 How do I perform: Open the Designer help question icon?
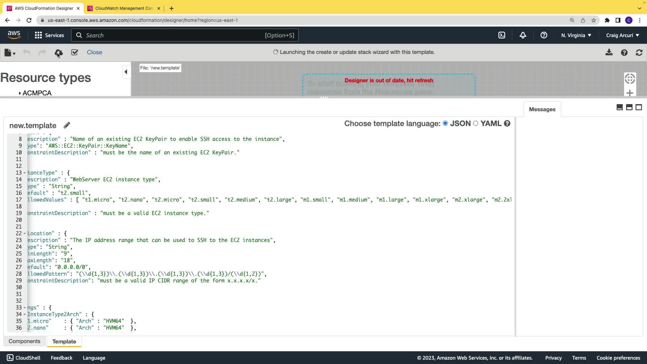624,53
